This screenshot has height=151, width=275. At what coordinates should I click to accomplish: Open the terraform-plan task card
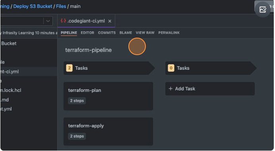(x=108, y=96)
